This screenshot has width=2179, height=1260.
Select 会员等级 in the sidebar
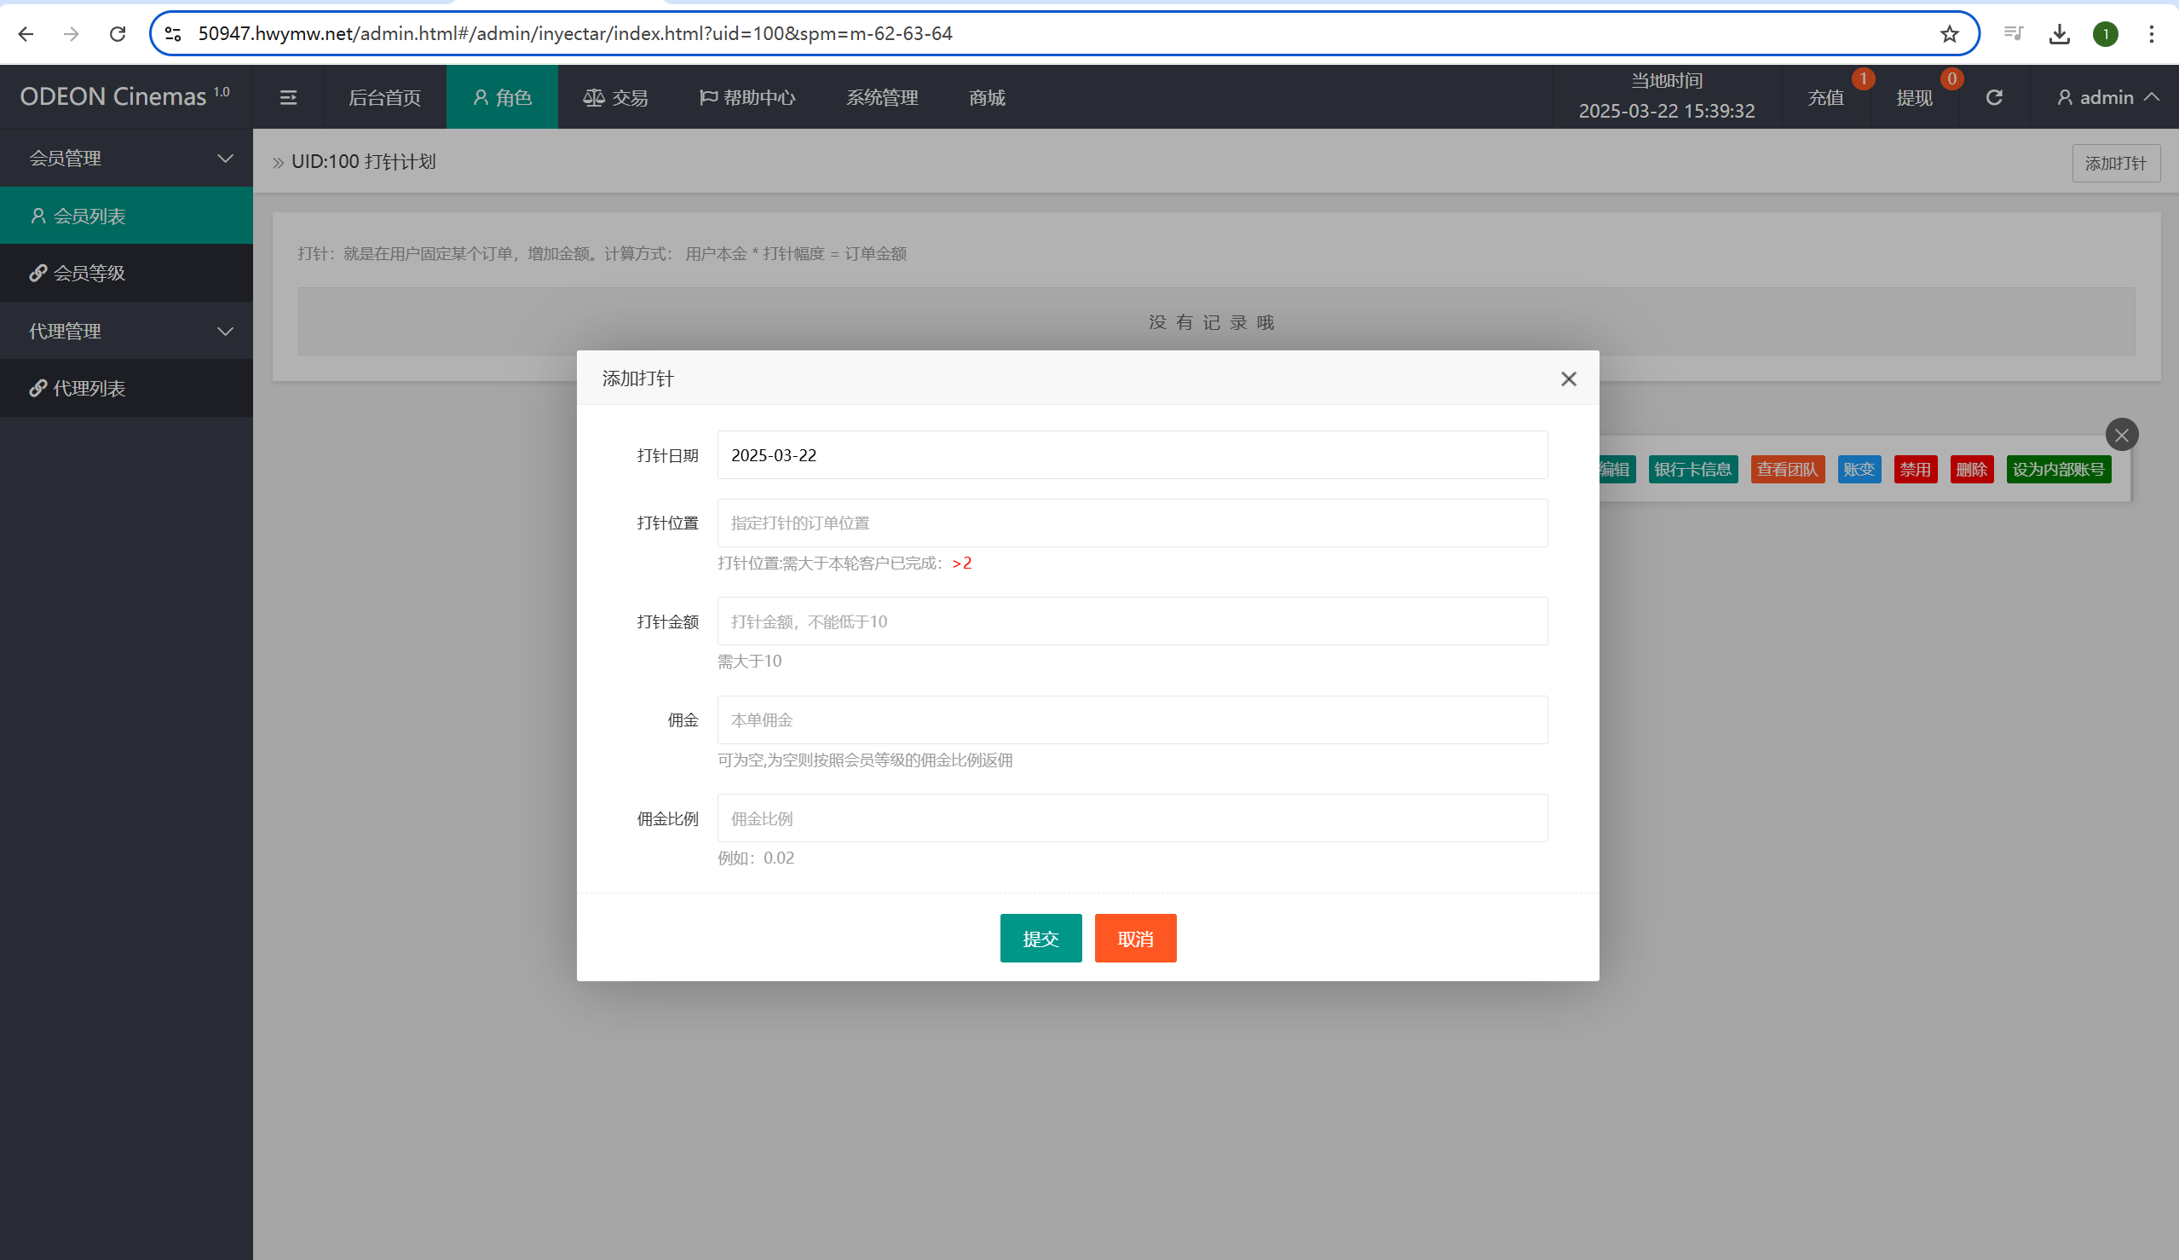89,274
